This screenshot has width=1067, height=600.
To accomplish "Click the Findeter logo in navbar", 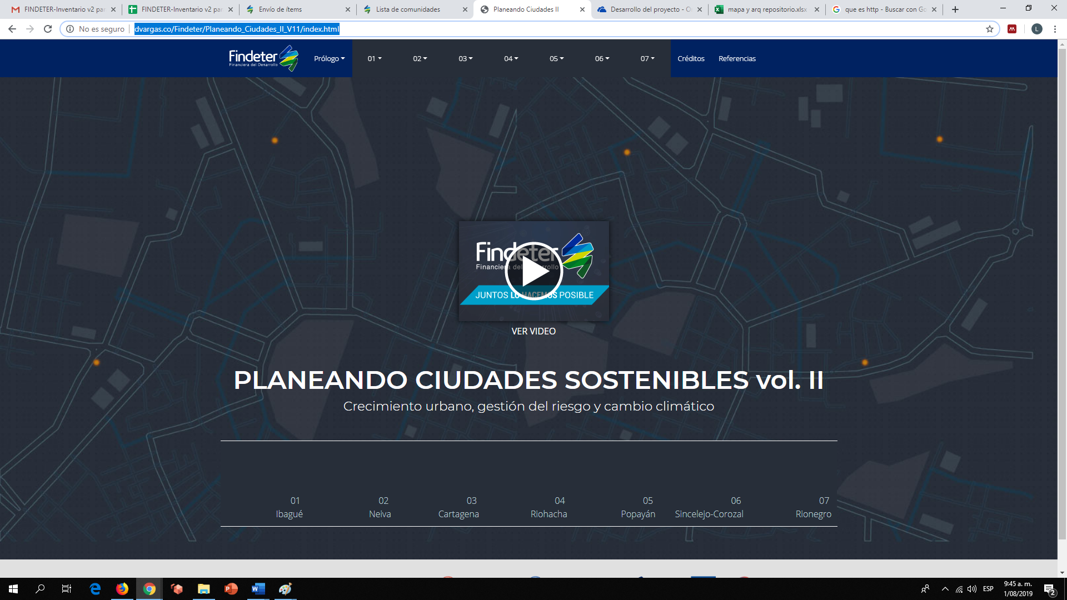I will [x=263, y=58].
